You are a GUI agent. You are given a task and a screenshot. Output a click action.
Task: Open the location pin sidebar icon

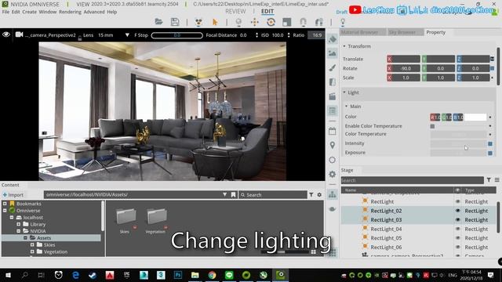[333, 145]
